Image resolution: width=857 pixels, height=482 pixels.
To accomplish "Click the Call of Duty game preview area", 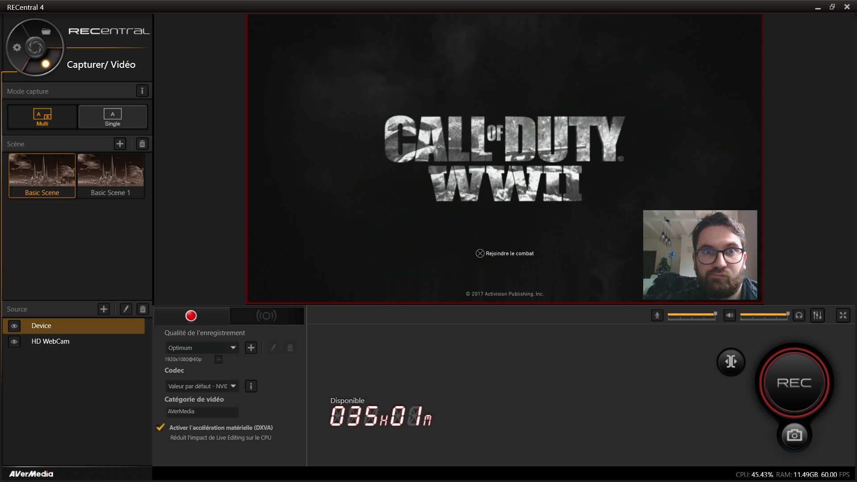I will [x=505, y=158].
